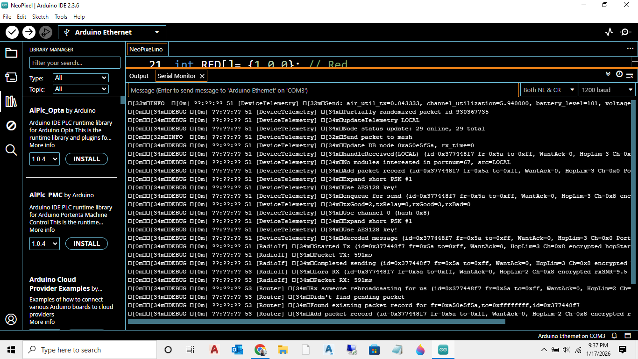Open Sketchbook folder icon in sidebar
This screenshot has height=359, width=638.
tap(11, 53)
